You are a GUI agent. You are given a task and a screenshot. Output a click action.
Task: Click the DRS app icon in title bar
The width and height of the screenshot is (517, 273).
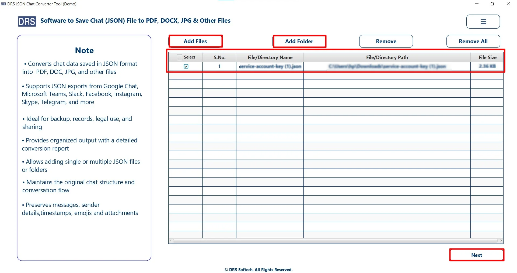(x=3, y=4)
